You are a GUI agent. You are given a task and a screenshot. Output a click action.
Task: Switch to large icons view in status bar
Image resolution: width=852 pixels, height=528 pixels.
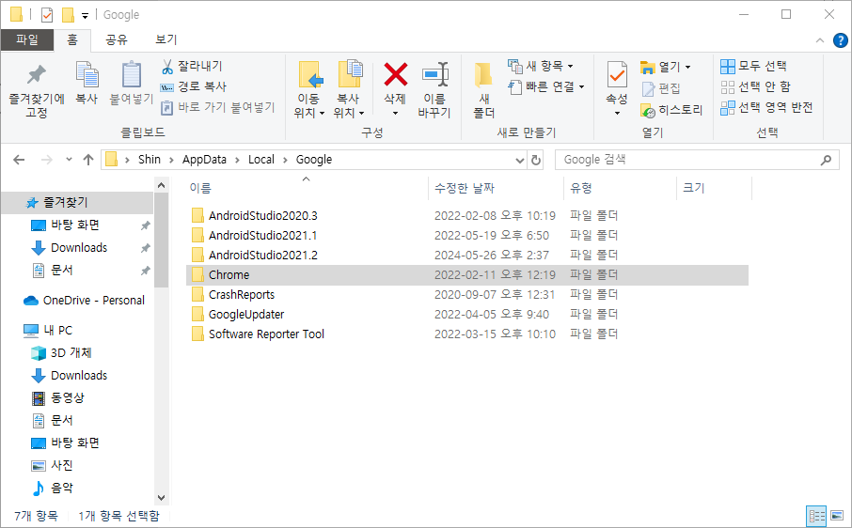(837, 516)
